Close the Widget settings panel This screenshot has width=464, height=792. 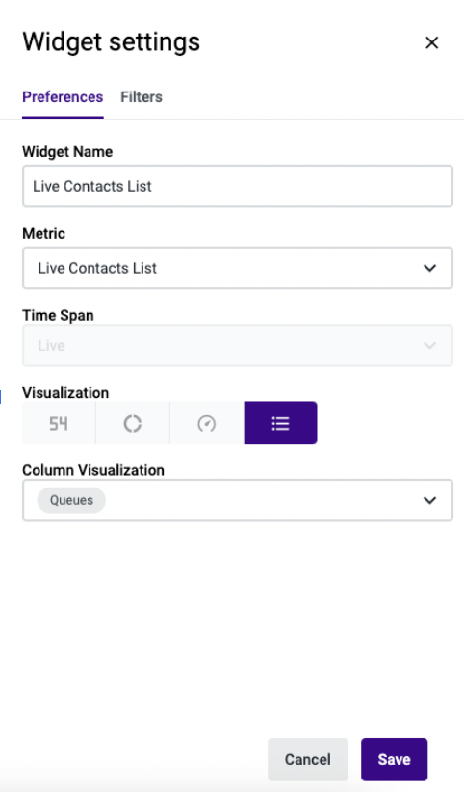tap(431, 43)
